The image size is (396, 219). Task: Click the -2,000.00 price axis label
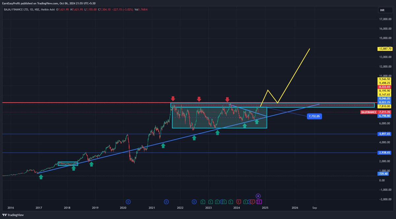[x=385, y=199]
